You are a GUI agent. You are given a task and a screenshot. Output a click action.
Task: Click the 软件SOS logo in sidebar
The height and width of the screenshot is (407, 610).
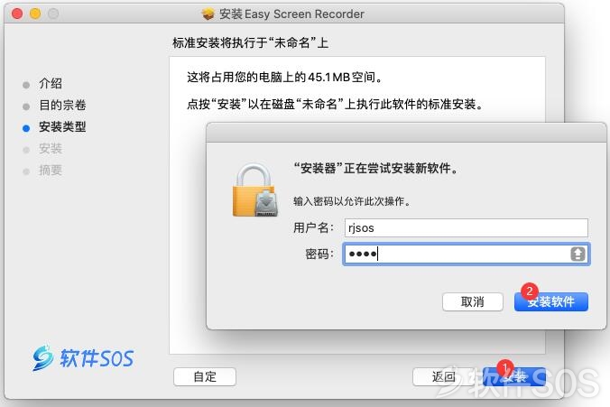[83, 357]
